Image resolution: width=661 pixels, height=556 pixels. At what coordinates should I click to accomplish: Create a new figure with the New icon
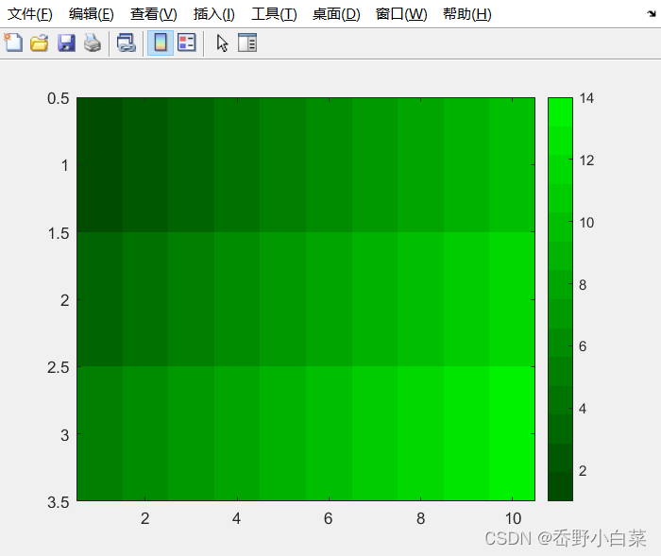[x=13, y=42]
